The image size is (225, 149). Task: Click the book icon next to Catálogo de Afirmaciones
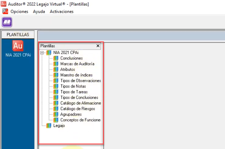tap(56, 103)
